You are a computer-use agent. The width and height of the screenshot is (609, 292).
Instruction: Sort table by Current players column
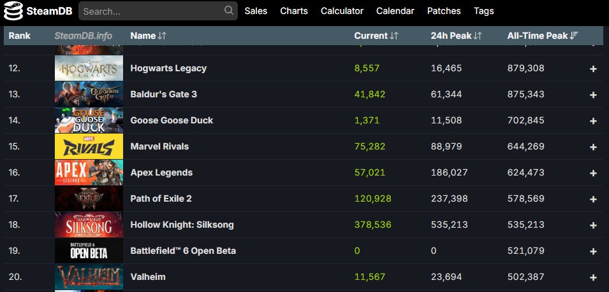pos(376,36)
